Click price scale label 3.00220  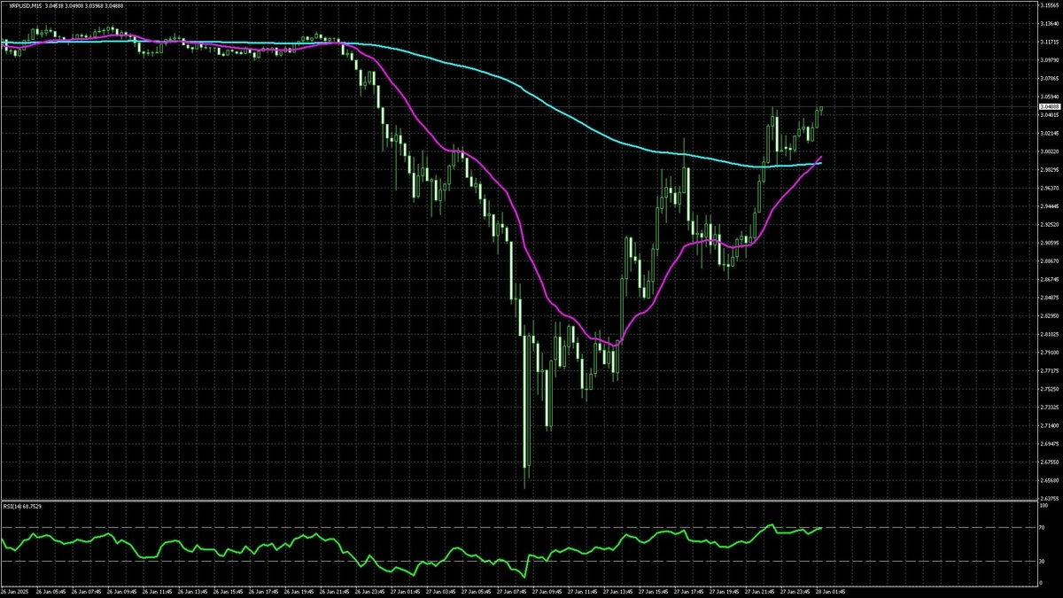(1049, 151)
